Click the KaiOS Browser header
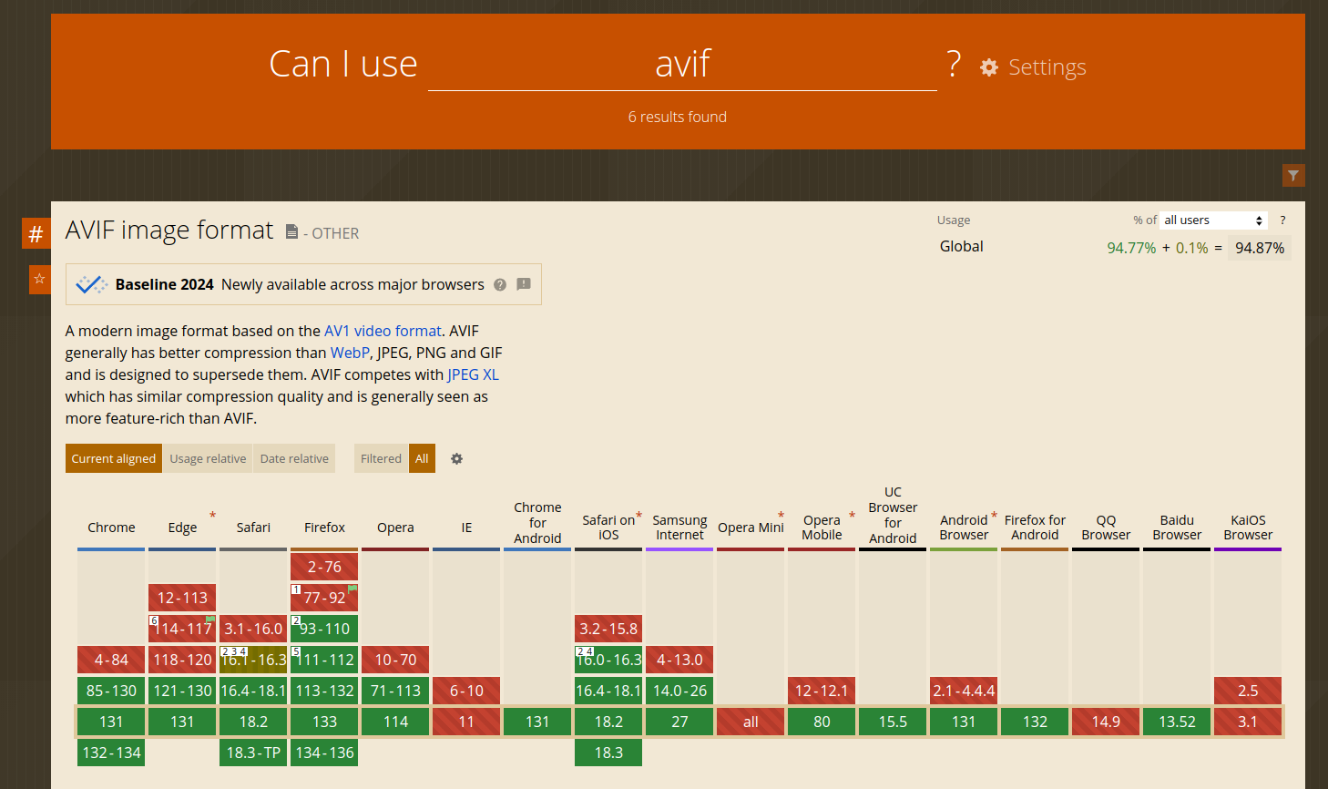This screenshot has height=789, width=1328. (x=1248, y=528)
